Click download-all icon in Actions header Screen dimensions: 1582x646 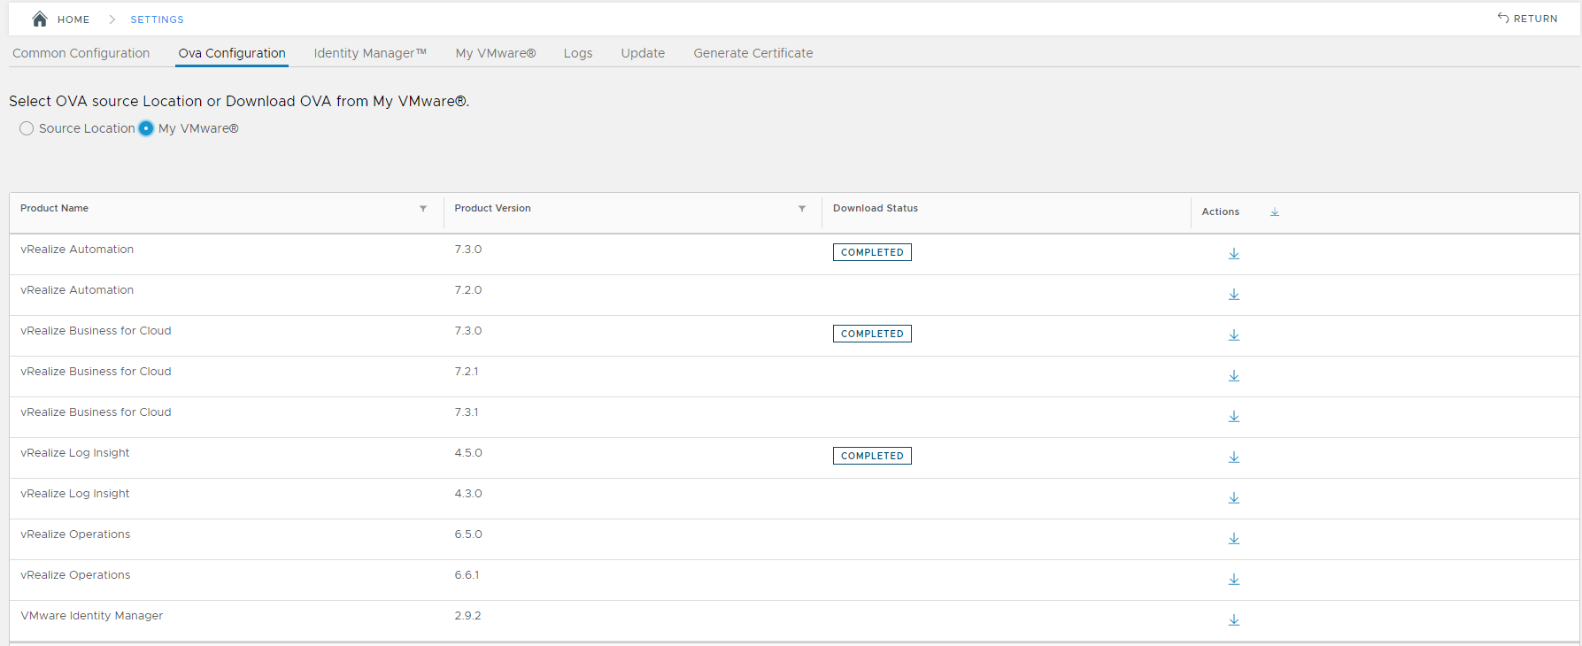pos(1274,212)
